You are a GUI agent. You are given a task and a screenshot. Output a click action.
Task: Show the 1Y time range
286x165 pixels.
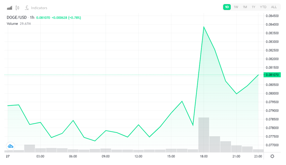point(254,7)
